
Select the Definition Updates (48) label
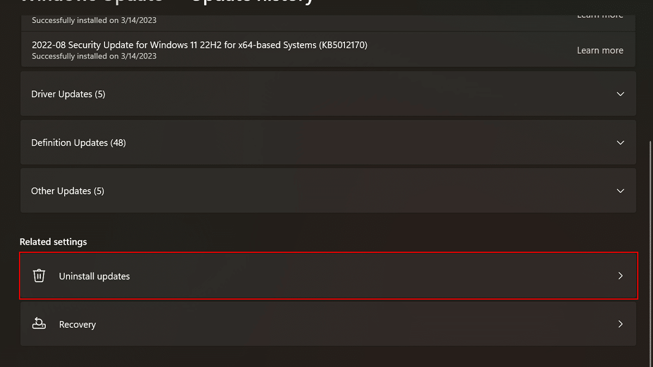[x=78, y=142]
